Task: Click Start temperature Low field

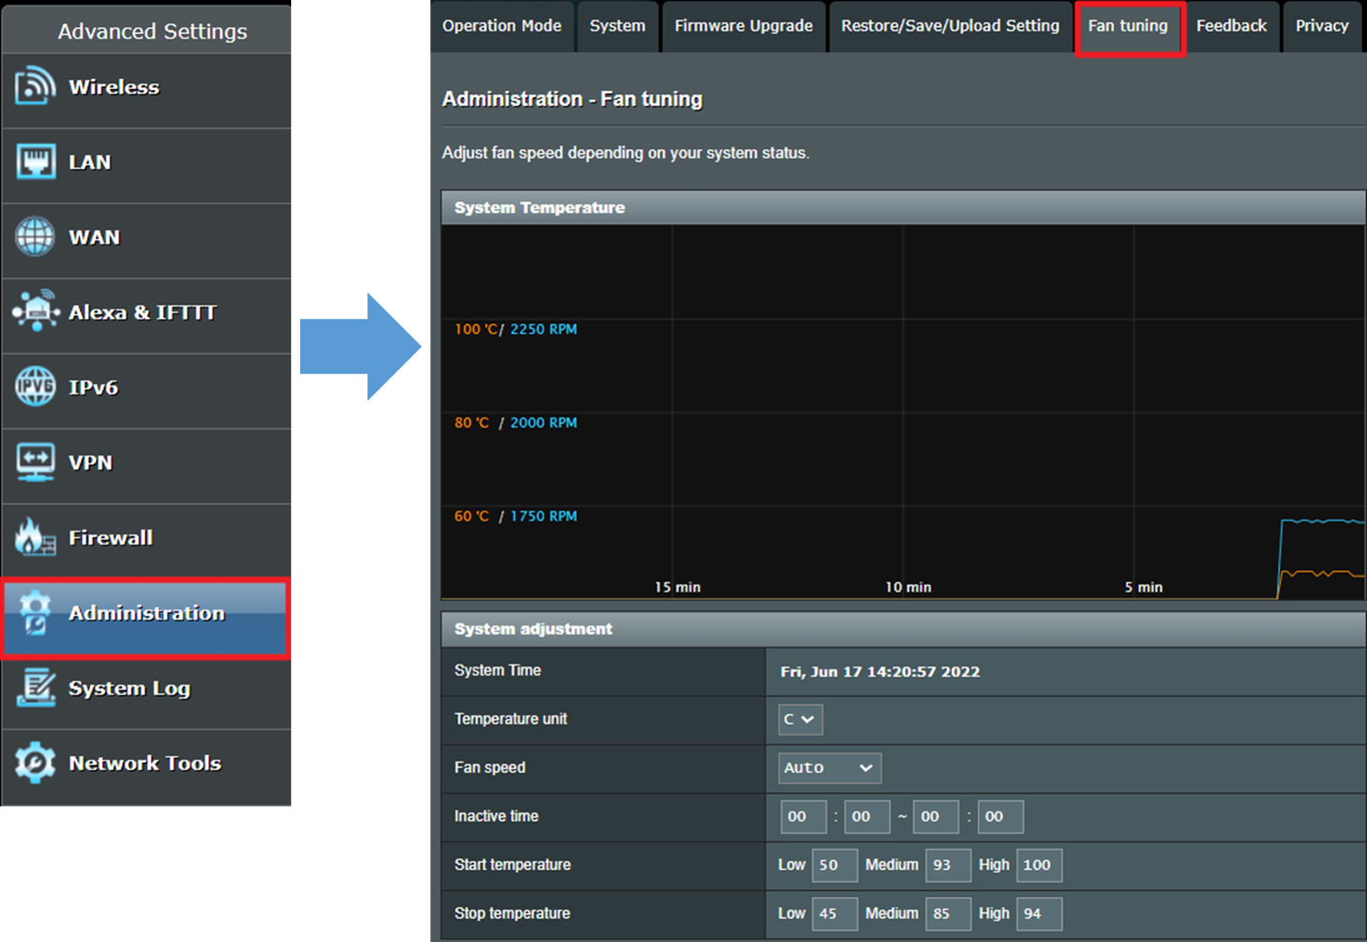Action: (834, 865)
